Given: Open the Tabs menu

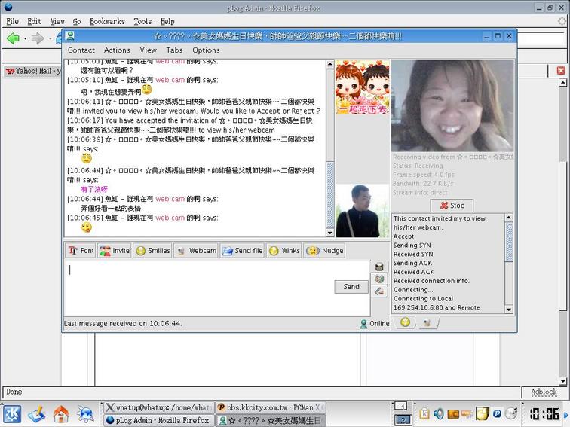Looking at the screenshot, I should pos(174,50).
